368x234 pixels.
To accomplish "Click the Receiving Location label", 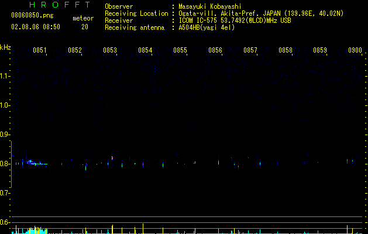I will tap(136, 13).
